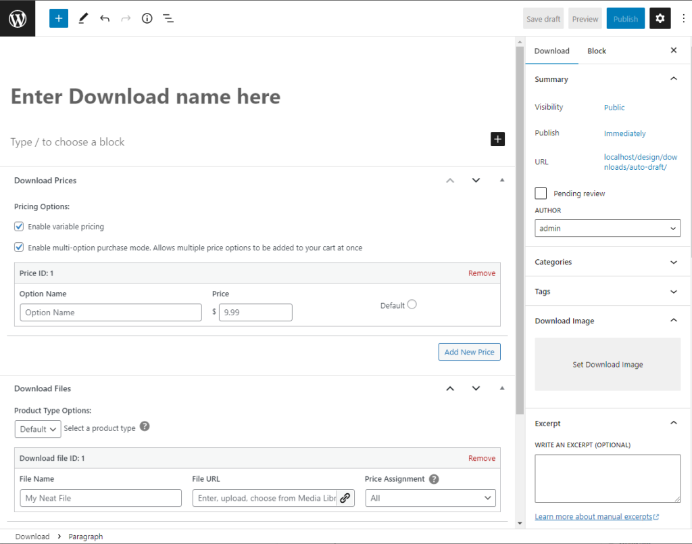Click the Option Name input field
Image resolution: width=692 pixels, height=544 pixels.
point(111,313)
